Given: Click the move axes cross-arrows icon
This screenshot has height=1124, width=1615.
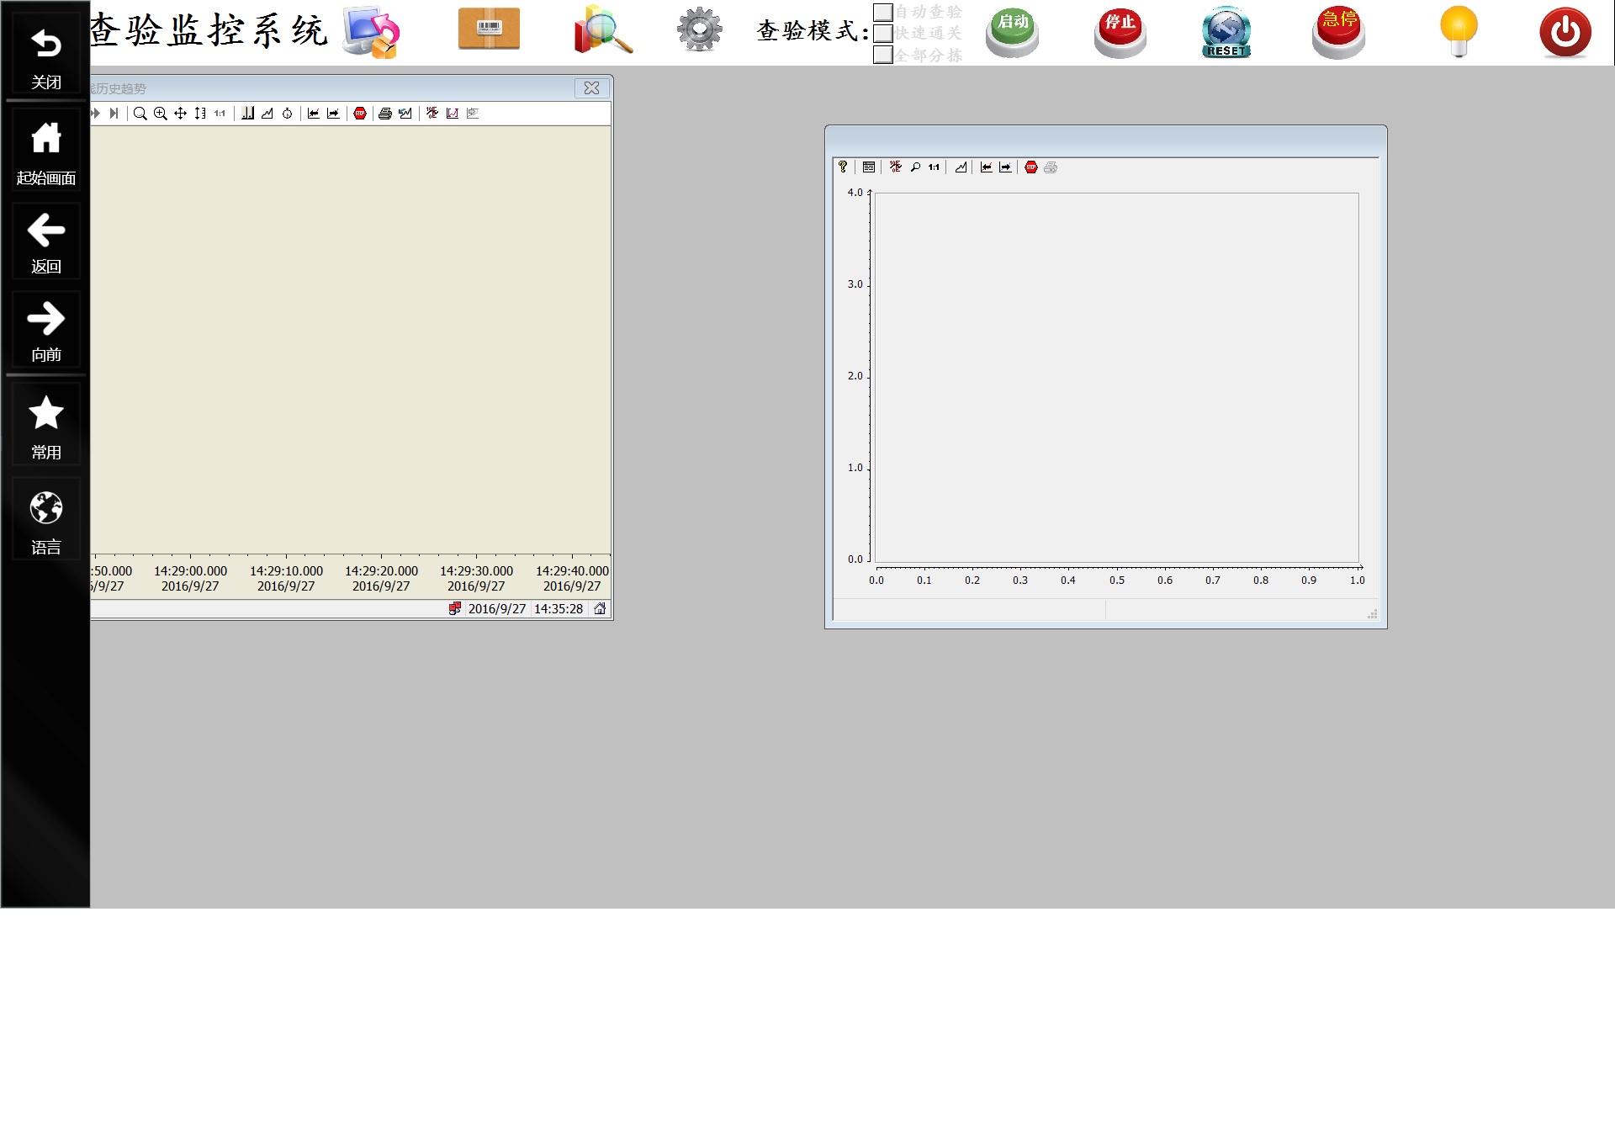Looking at the screenshot, I should point(180,114).
